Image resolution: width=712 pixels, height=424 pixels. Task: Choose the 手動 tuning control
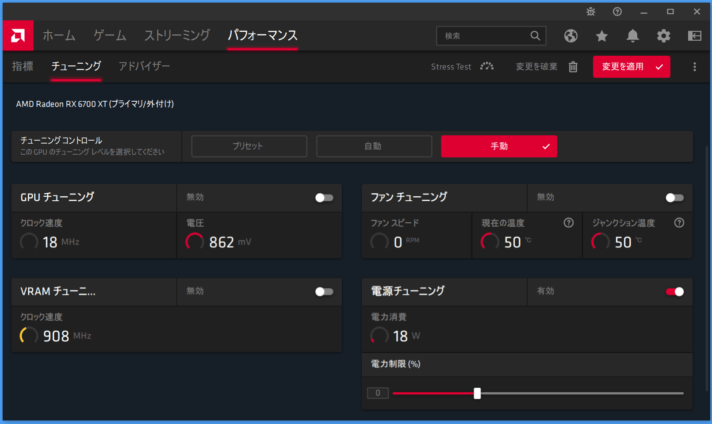[499, 146]
